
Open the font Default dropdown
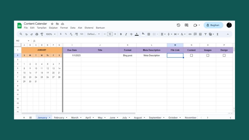[93, 34]
